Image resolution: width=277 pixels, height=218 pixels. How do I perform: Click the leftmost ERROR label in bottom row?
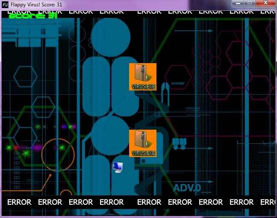(19, 202)
